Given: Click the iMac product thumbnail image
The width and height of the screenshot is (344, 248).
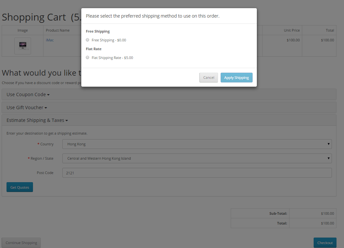Looking at the screenshot, I should pos(22,45).
